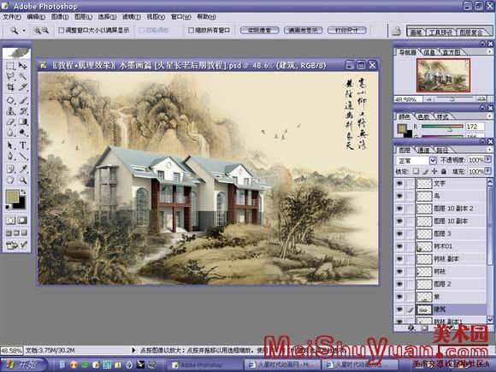Select the Eyedropper tool

point(23,169)
